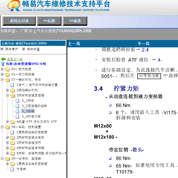Click the computer icon beside 当前:自动变速箱09G-6档
This screenshot has height=178, width=178.
tap(3, 64)
